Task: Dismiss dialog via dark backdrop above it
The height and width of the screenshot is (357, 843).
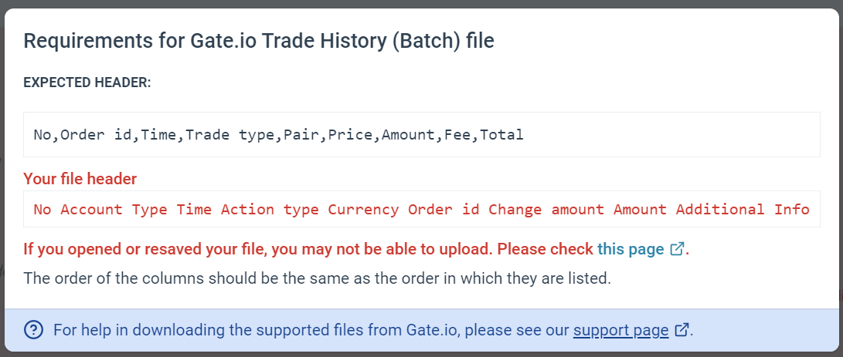Action: [x=422, y=4]
